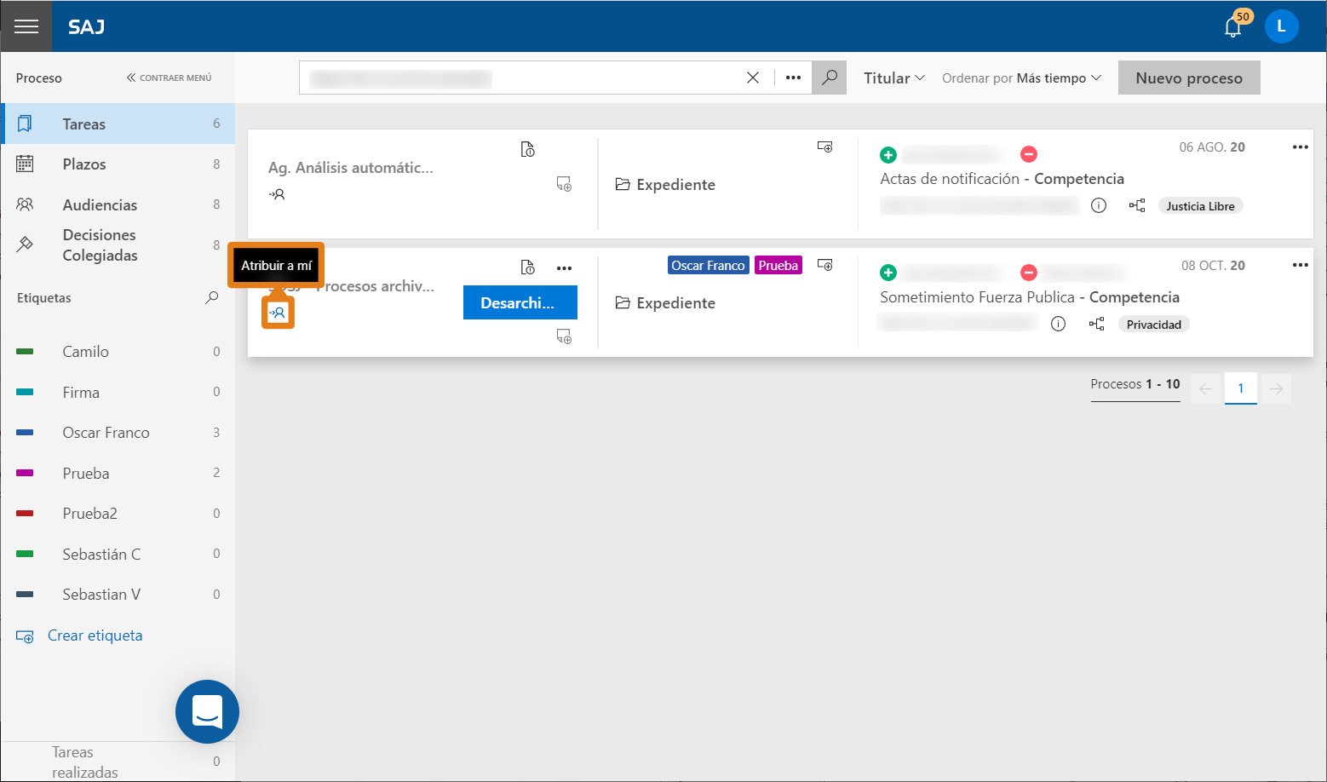The height and width of the screenshot is (782, 1327).
Task: Click the Atribuir a mí assign icon
Action: click(x=278, y=313)
